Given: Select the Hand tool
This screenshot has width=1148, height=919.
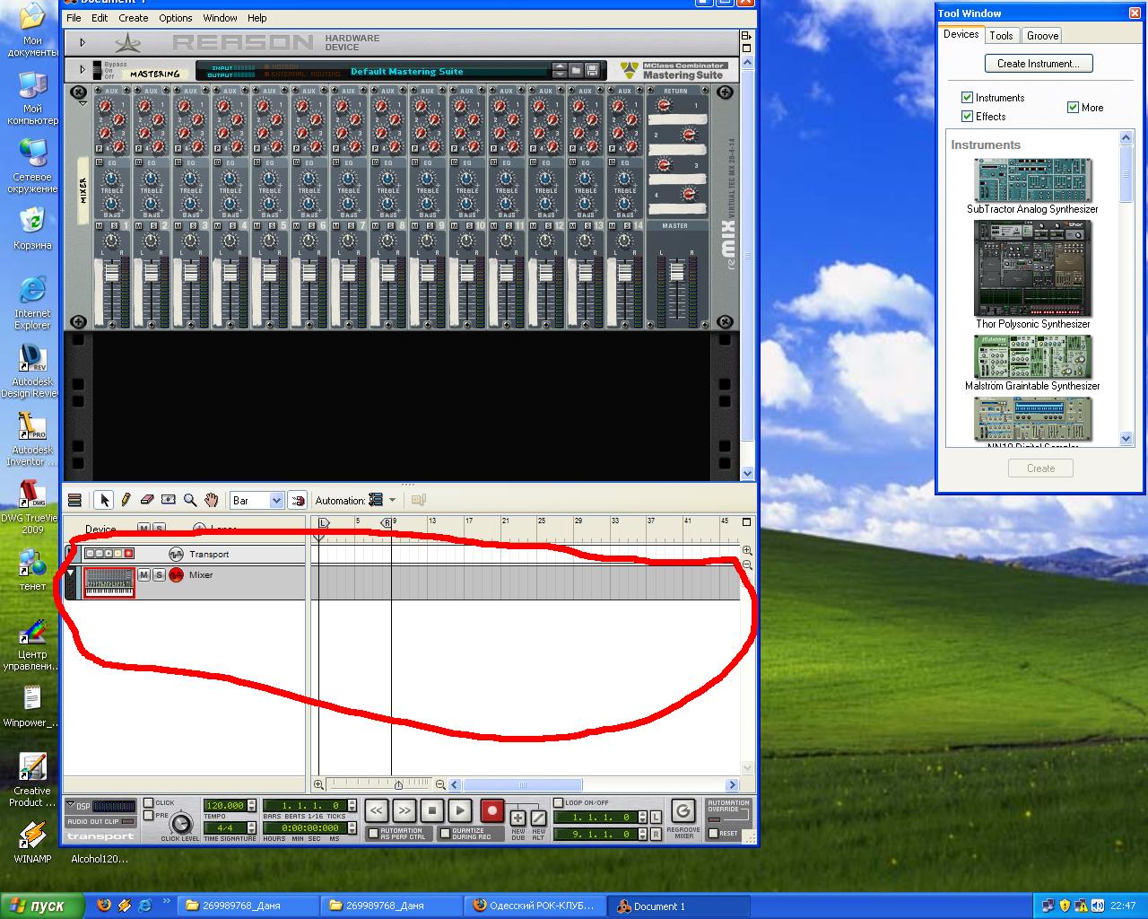Looking at the screenshot, I should (x=212, y=500).
